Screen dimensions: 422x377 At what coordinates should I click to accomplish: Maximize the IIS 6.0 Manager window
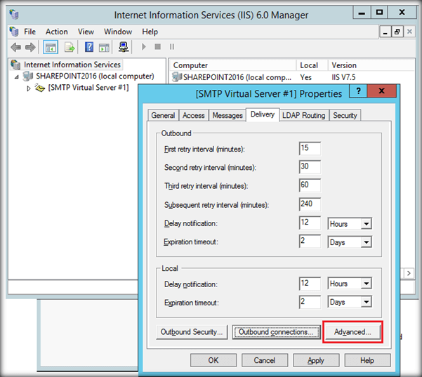379,12
